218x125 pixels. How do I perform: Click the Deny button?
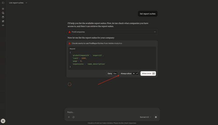[x=112, y=74]
